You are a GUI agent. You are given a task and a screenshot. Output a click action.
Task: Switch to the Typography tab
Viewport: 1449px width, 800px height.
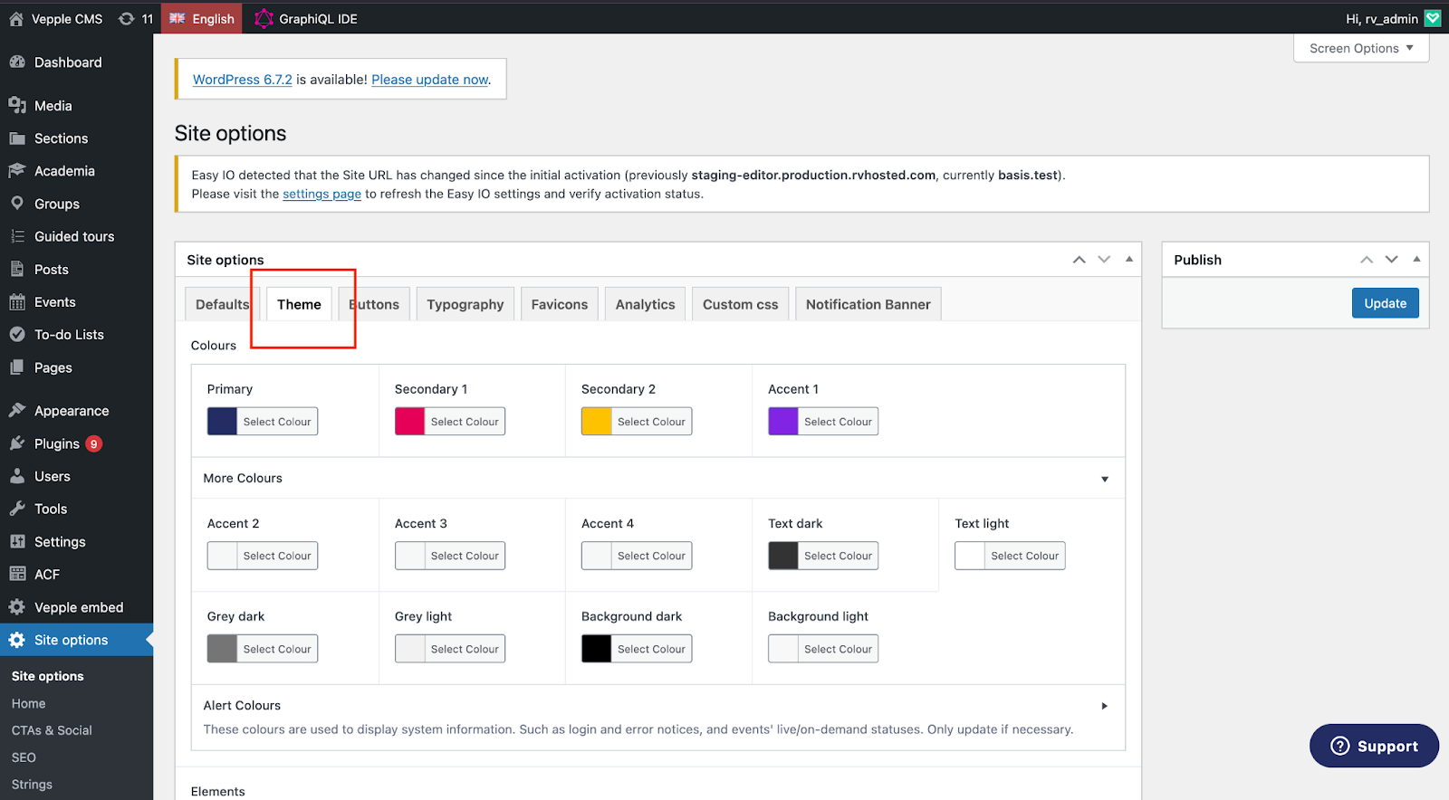[465, 304]
